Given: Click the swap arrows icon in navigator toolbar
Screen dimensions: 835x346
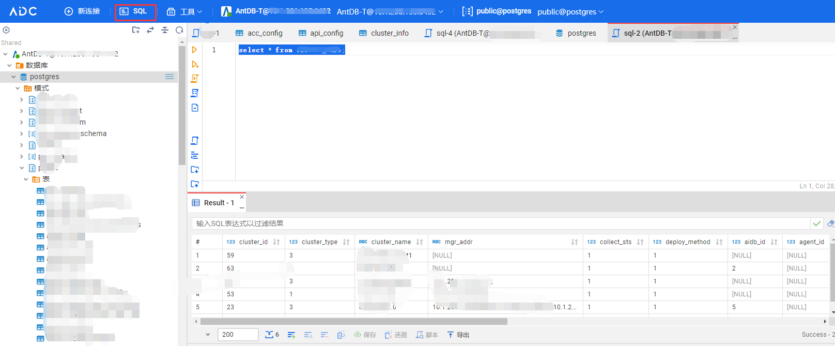Looking at the screenshot, I should tap(150, 30).
